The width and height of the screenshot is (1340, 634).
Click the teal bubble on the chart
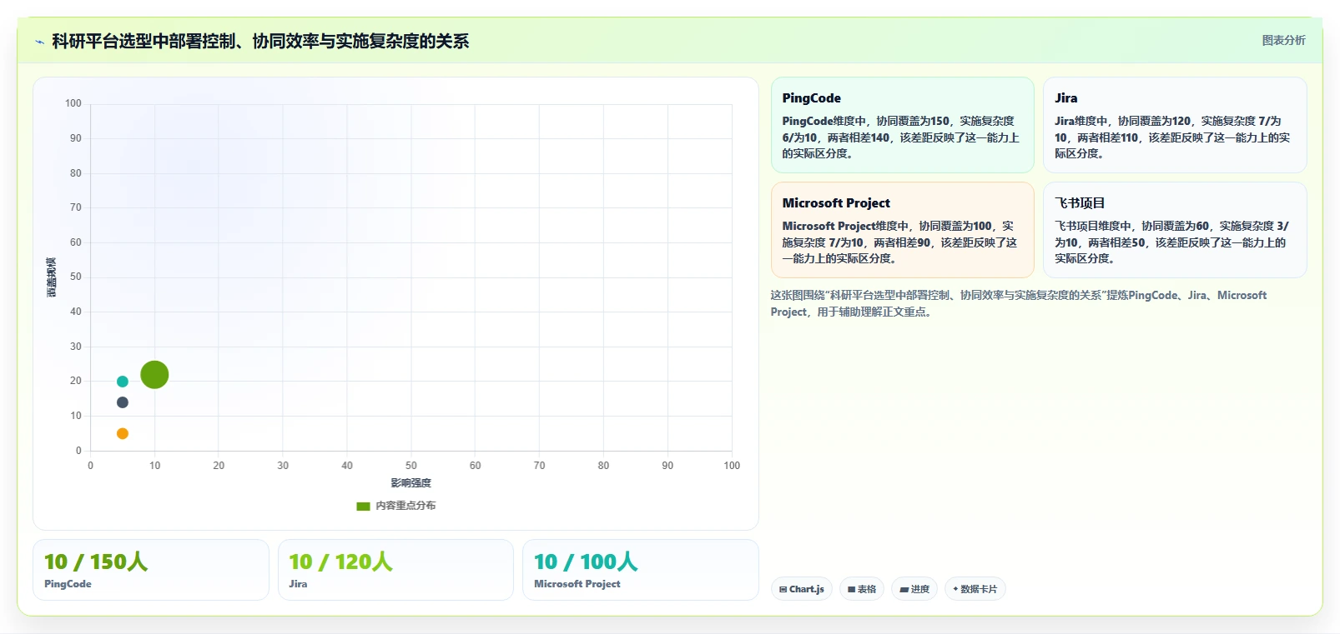point(123,382)
